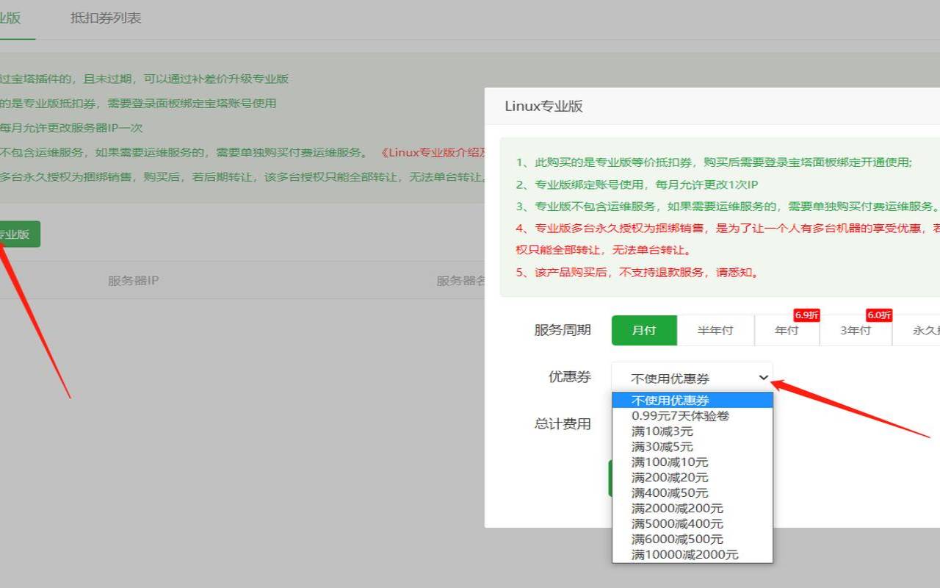
Task: Click the 6.0折 discount badge
Action: coord(879,315)
